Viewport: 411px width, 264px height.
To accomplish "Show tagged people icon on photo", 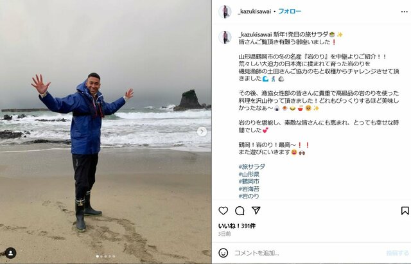I will [x=10, y=253].
